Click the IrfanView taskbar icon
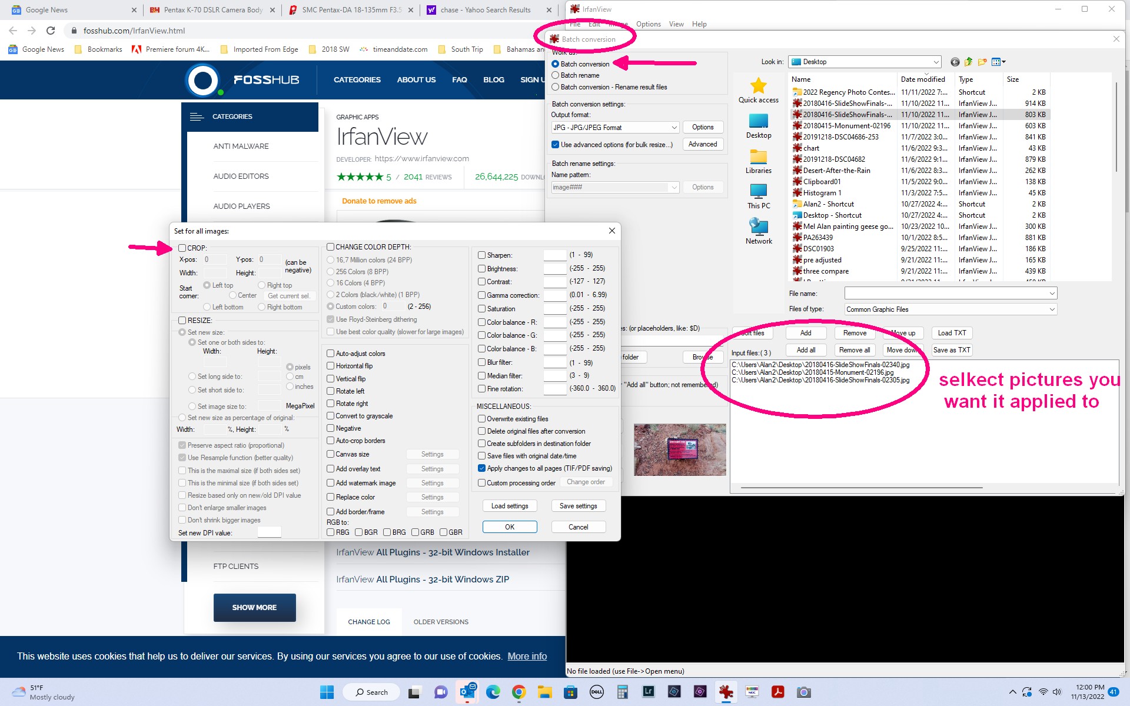 tap(726, 692)
